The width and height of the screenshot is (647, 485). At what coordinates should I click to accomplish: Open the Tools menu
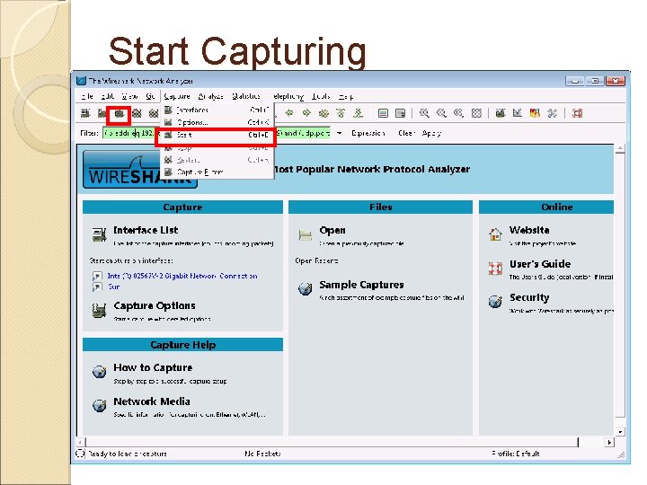pos(321,96)
